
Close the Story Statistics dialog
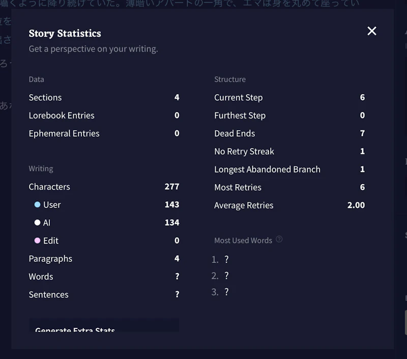(x=372, y=31)
